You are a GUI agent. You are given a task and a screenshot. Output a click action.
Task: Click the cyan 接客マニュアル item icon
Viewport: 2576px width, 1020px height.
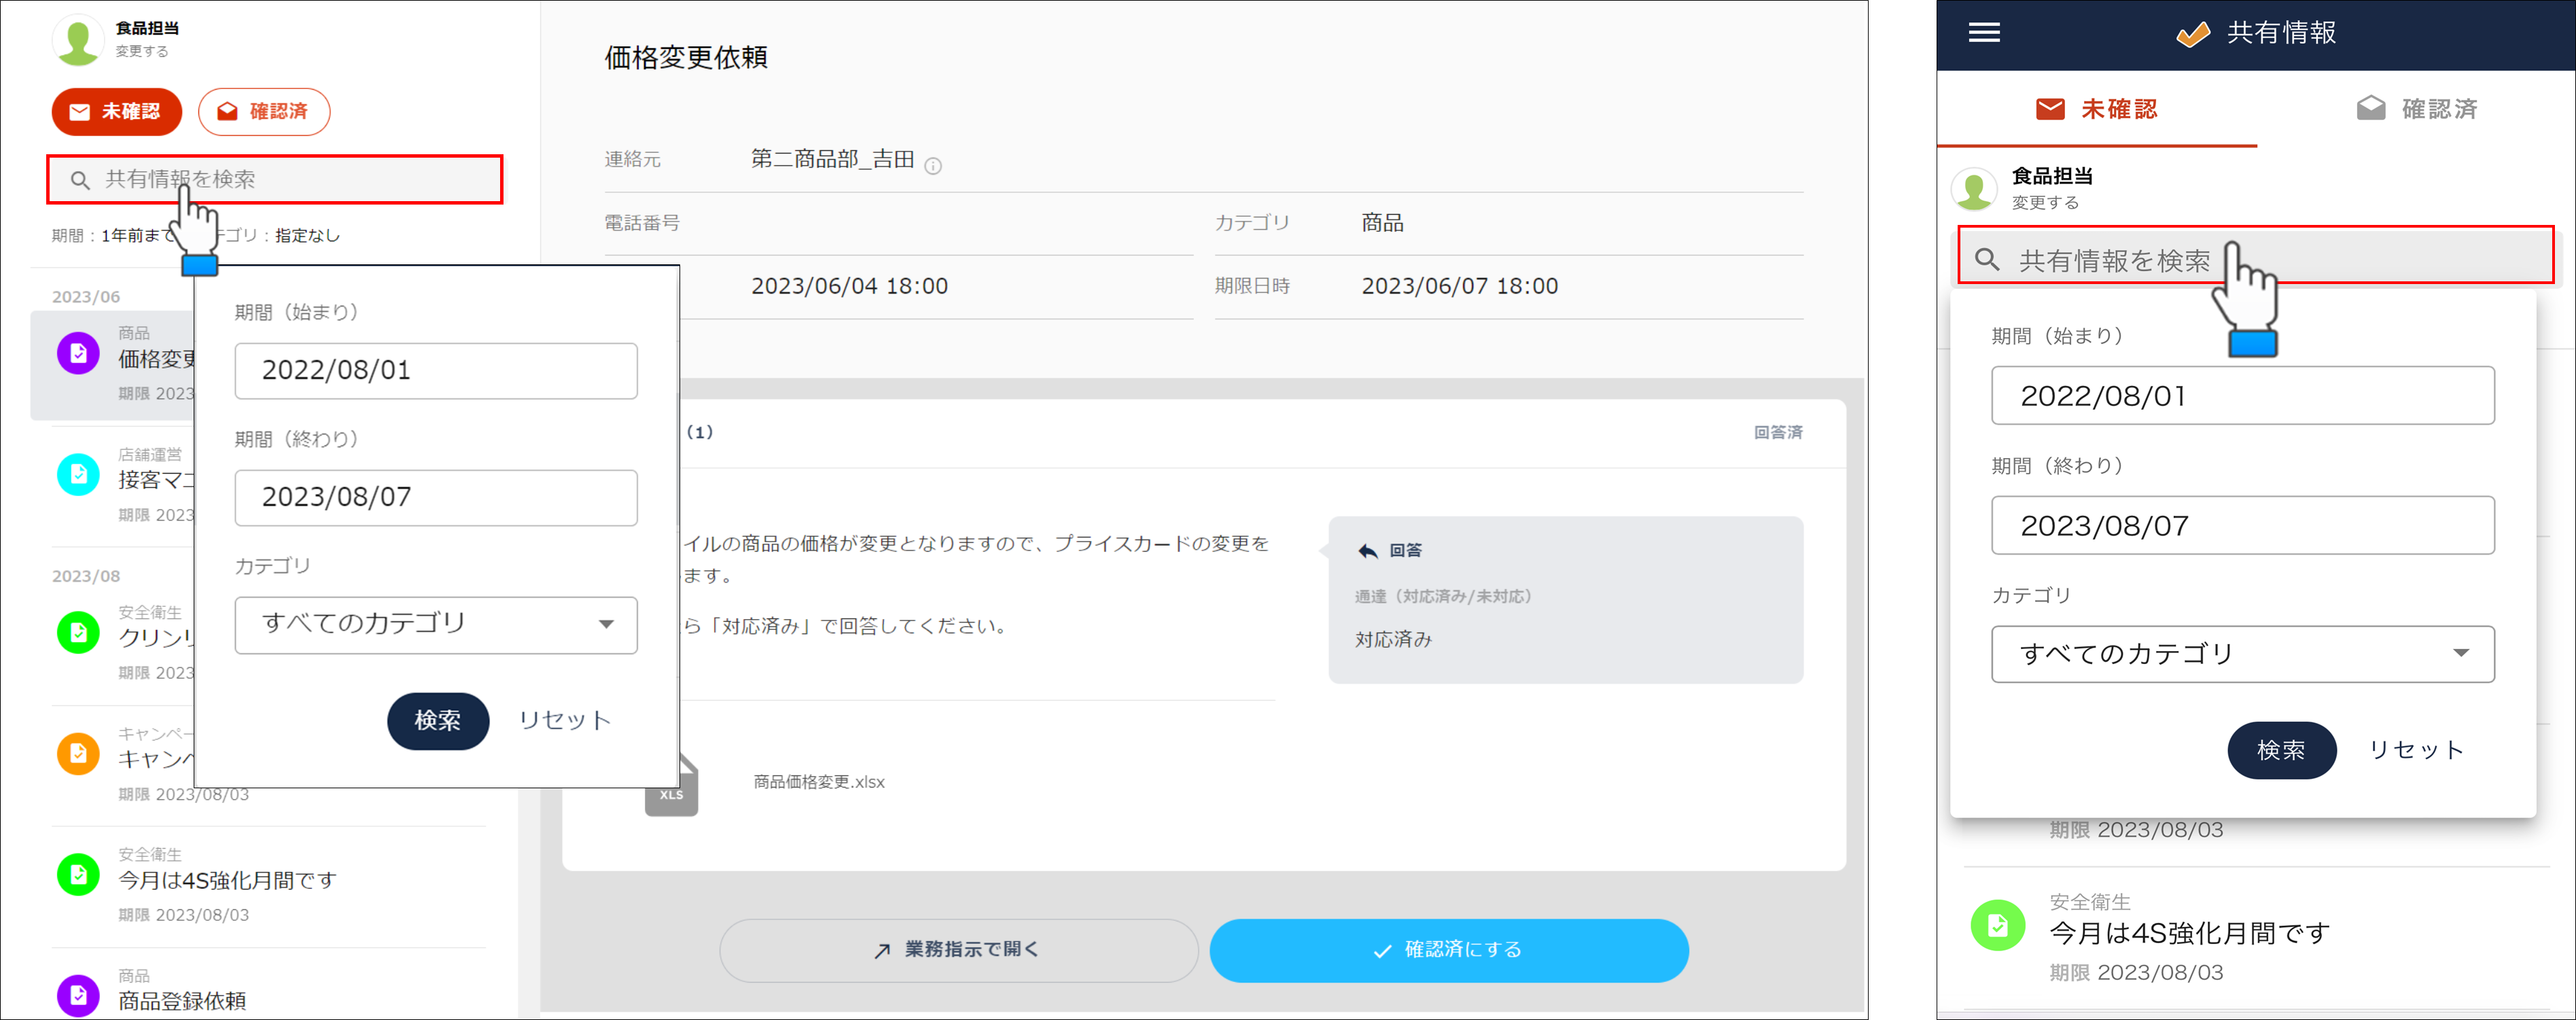click(x=78, y=475)
